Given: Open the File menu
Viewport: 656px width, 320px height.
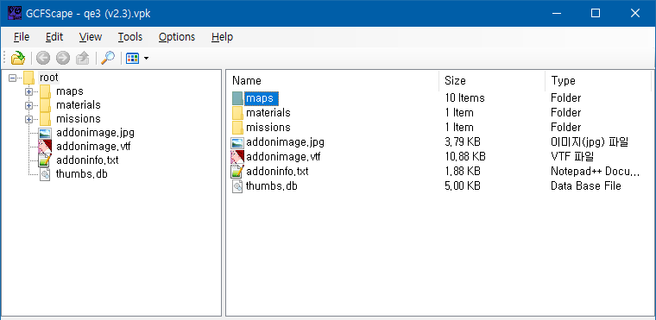Looking at the screenshot, I should pos(22,37).
